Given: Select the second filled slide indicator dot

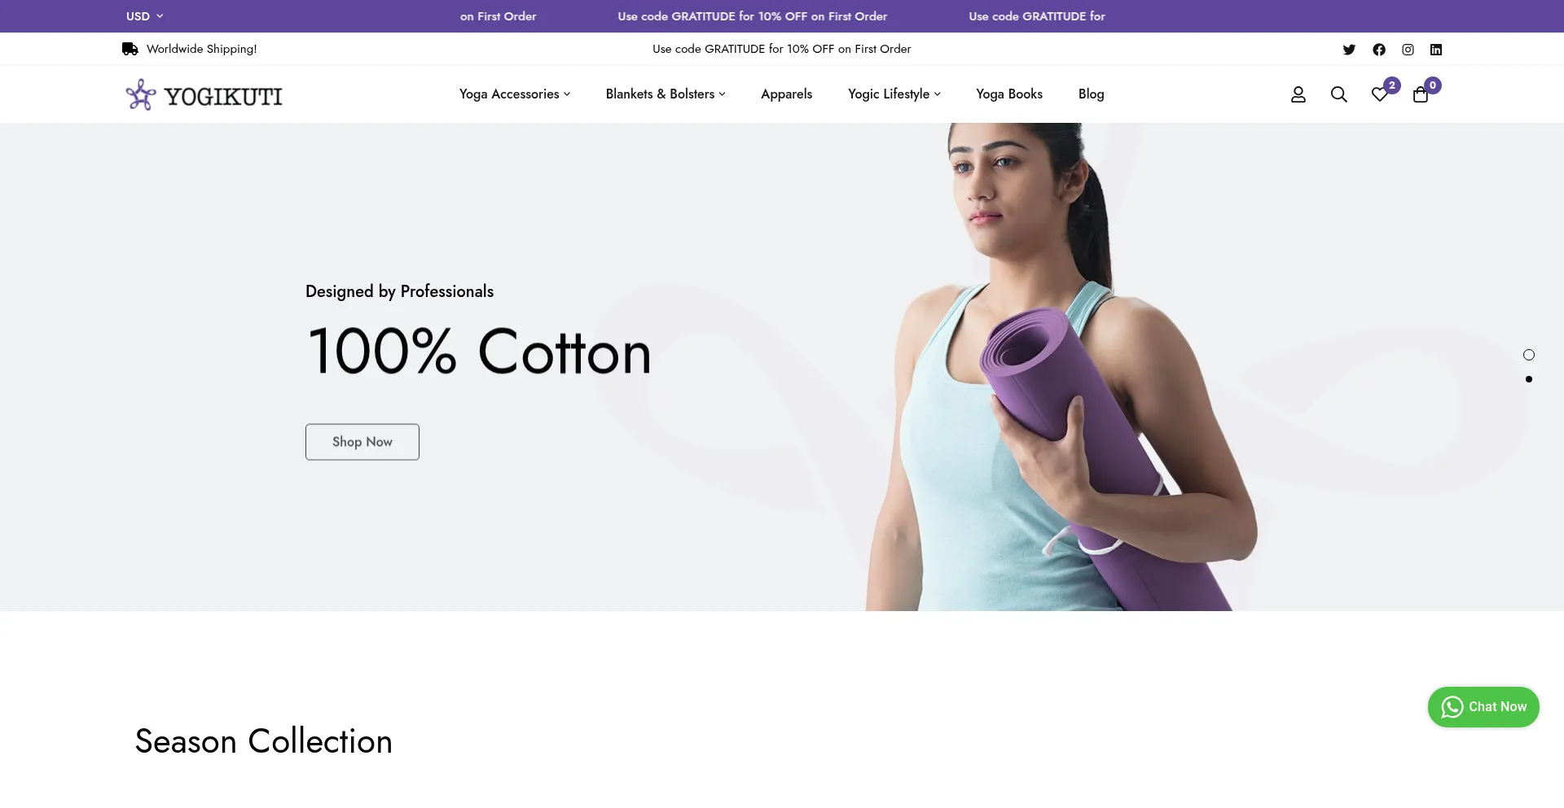Looking at the screenshot, I should 1529,379.
